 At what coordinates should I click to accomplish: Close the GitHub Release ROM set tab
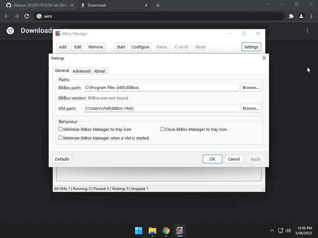tap(72, 5)
